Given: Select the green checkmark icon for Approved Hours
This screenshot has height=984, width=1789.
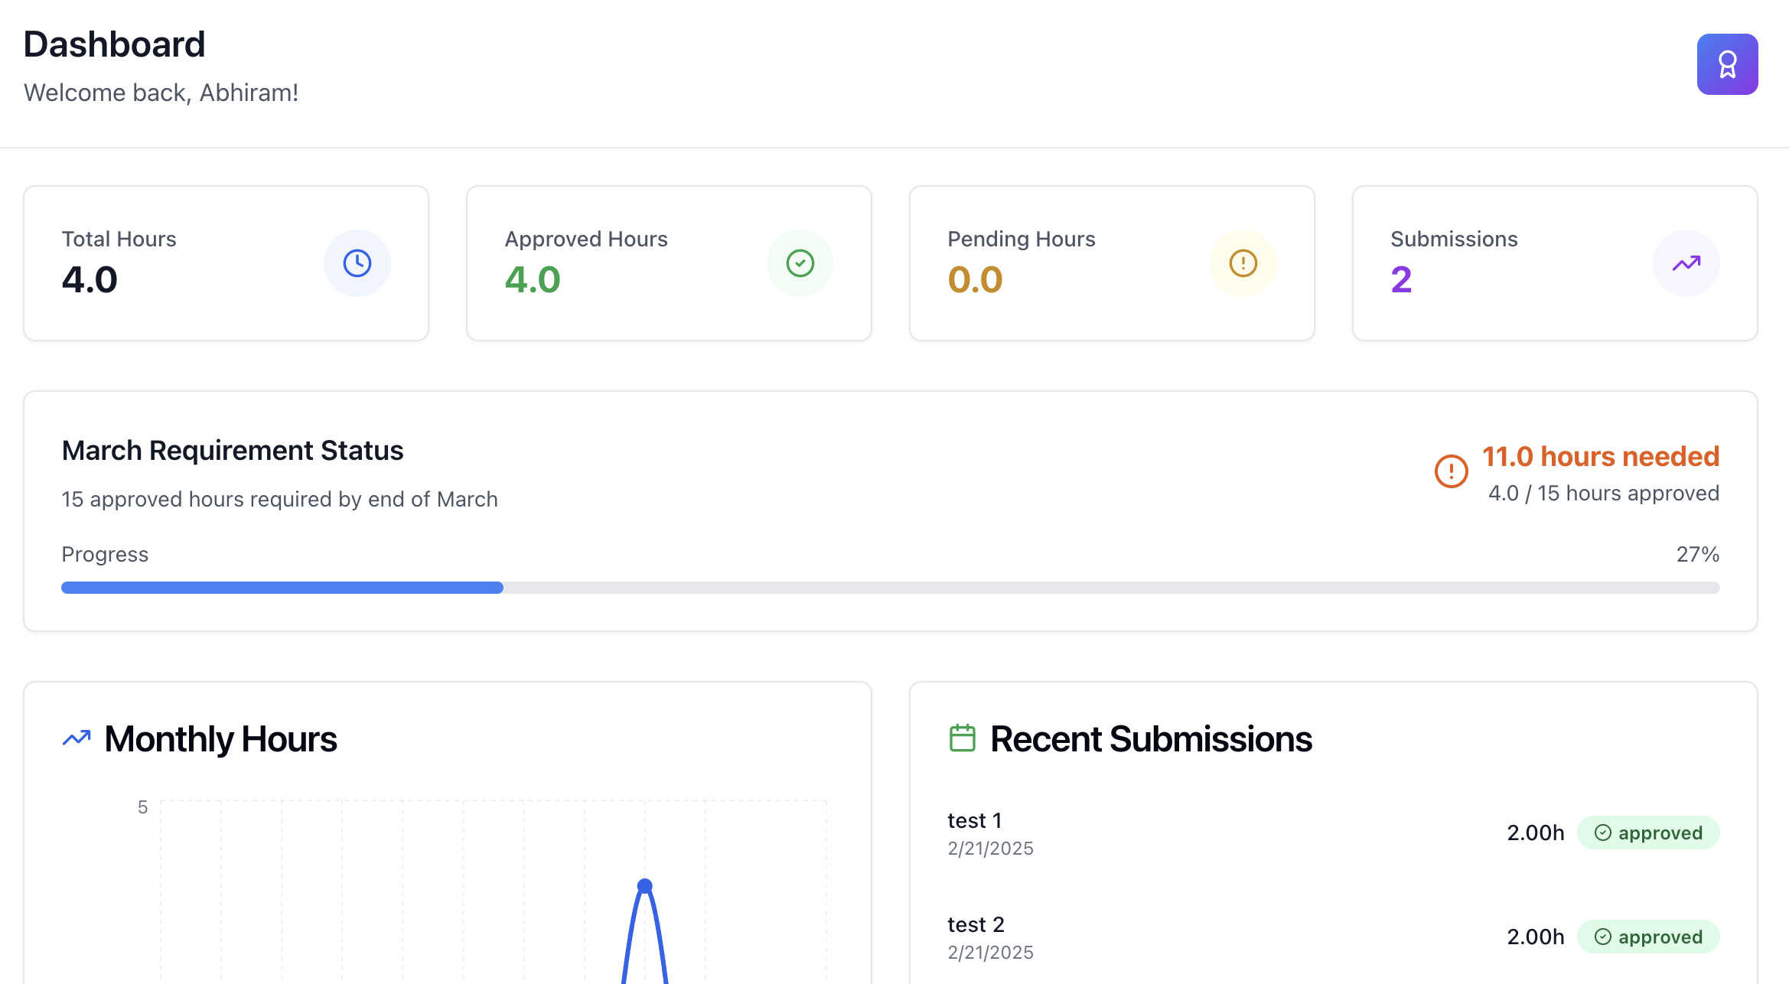Looking at the screenshot, I should (x=800, y=262).
